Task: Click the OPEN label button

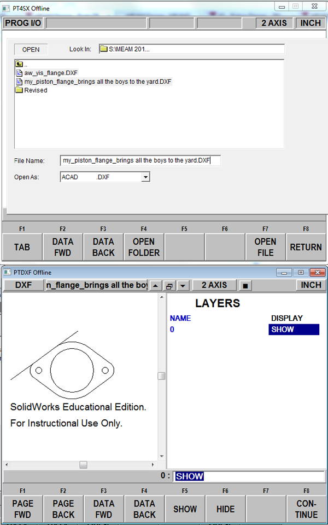Action: [x=31, y=50]
